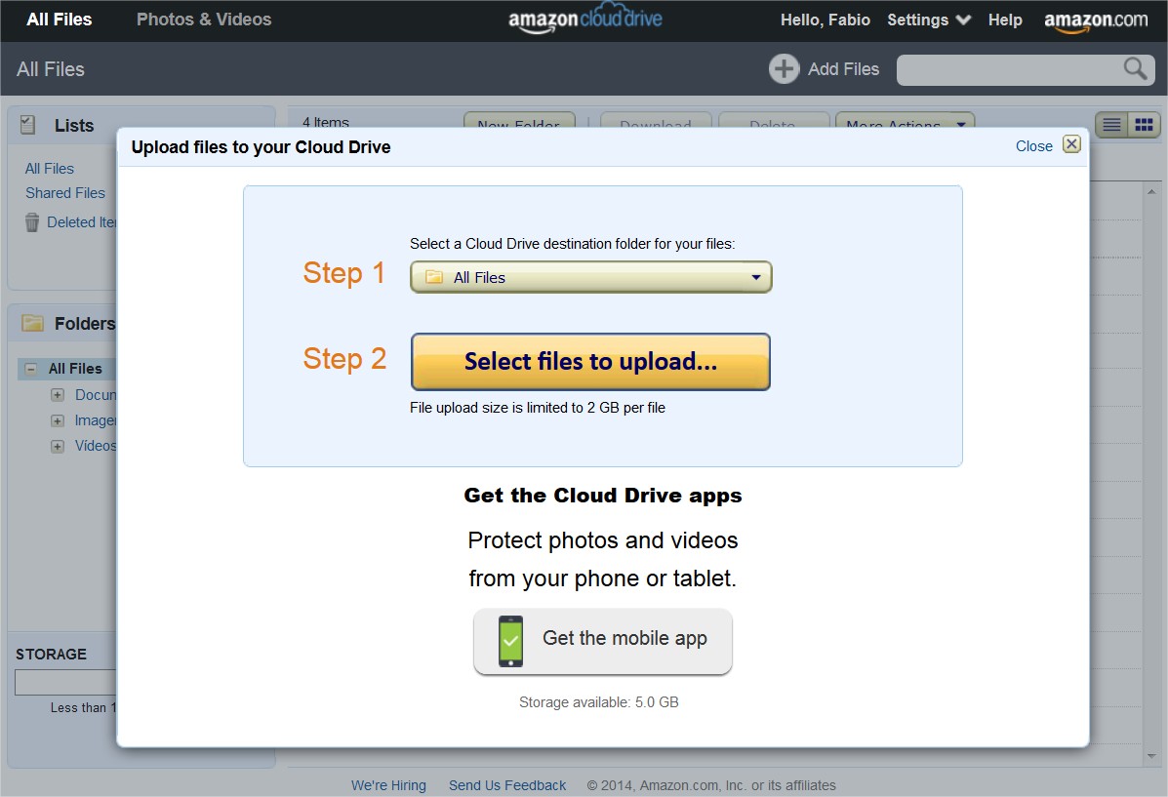Open the More Actions dropdown
1168x797 pixels.
coord(905,120)
